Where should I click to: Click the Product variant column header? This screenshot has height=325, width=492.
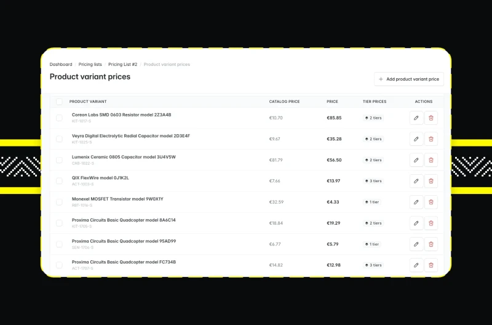click(x=88, y=102)
